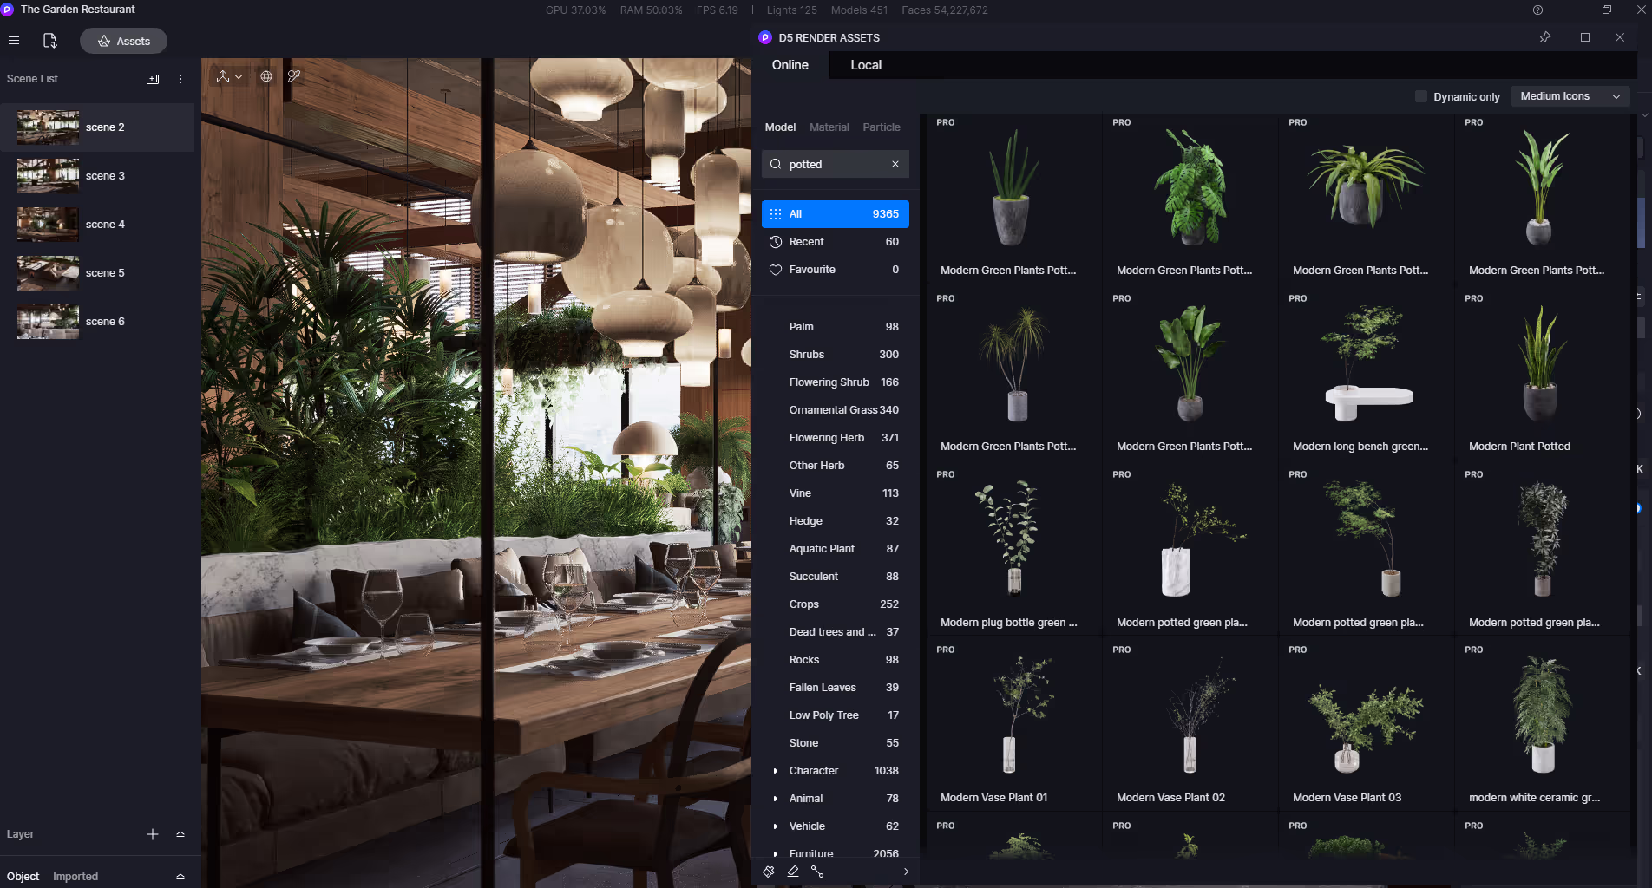The height and width of the screenshot is (888, 1652).
Task: Click the D5 app logo in title bar
Action: (7, 10)
